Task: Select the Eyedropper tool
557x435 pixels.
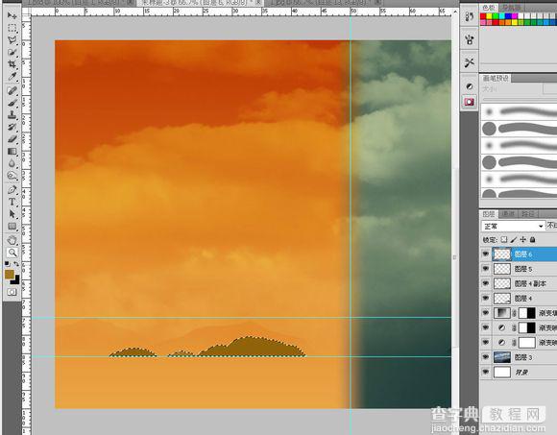Action: [x=12, y=77]
